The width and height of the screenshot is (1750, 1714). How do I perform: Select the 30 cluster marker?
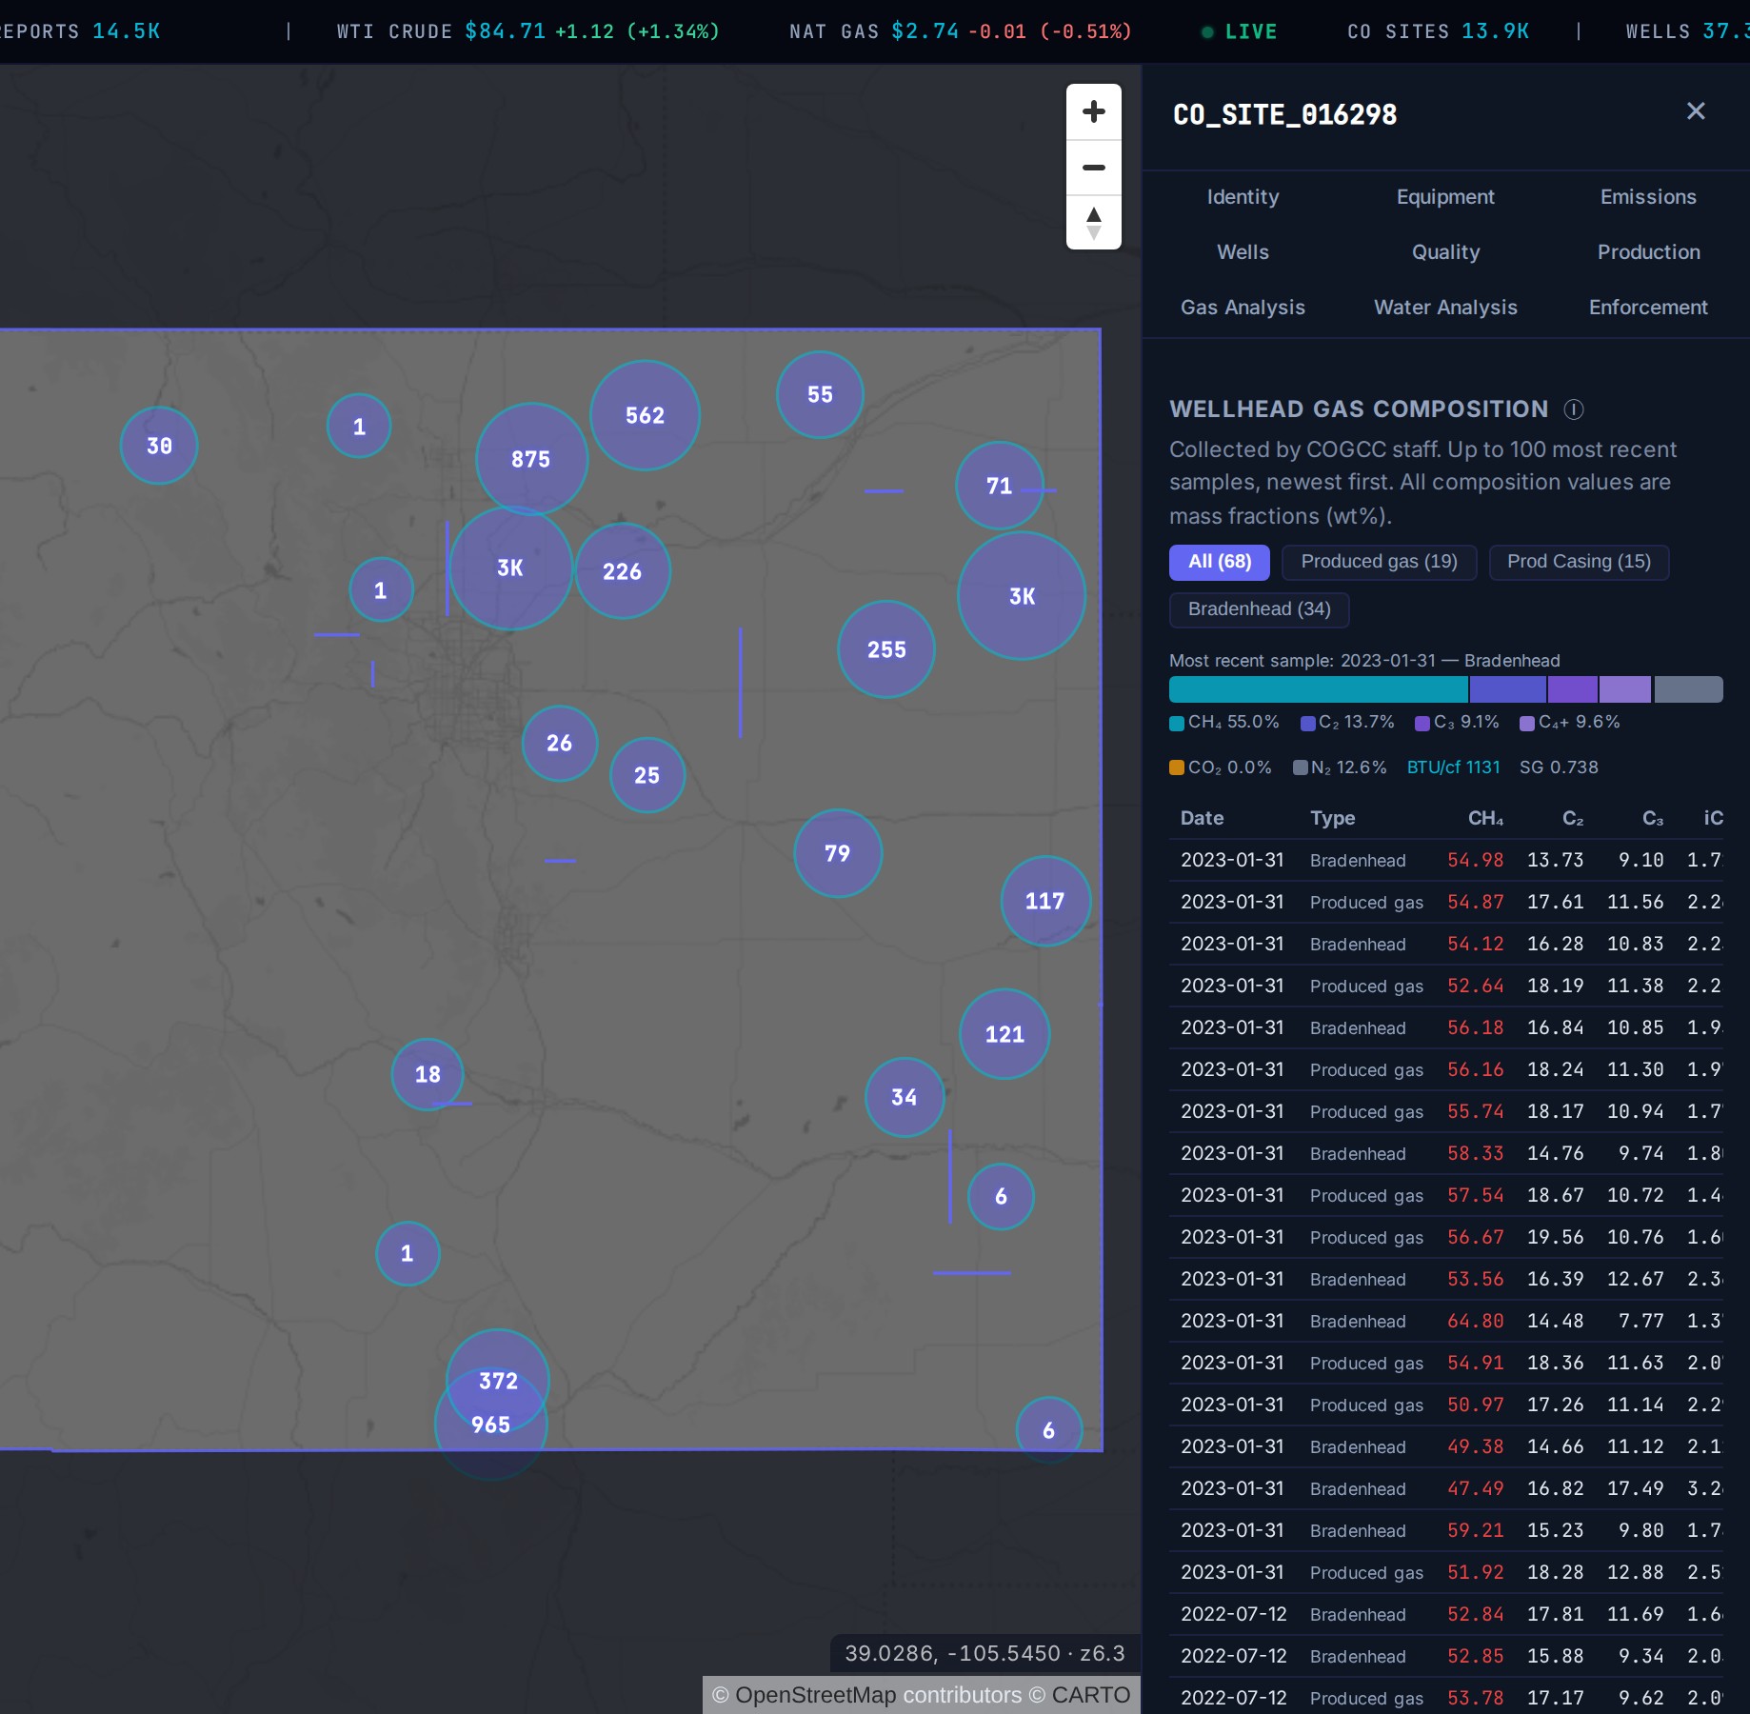[159, 446]
